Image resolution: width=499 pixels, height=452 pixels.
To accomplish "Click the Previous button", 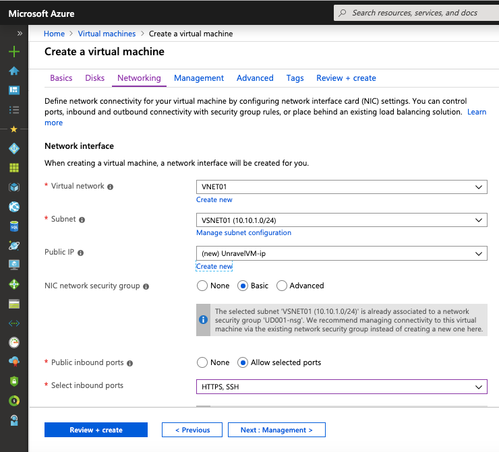I will (x=192, y=430).
